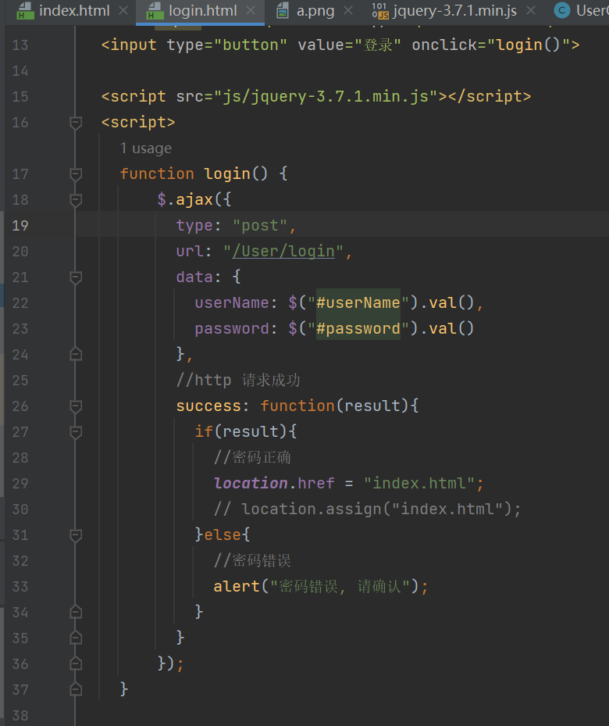Click the 'success:' property name
The width and height of the screenshot is (609, 726).
coord(212,406)
